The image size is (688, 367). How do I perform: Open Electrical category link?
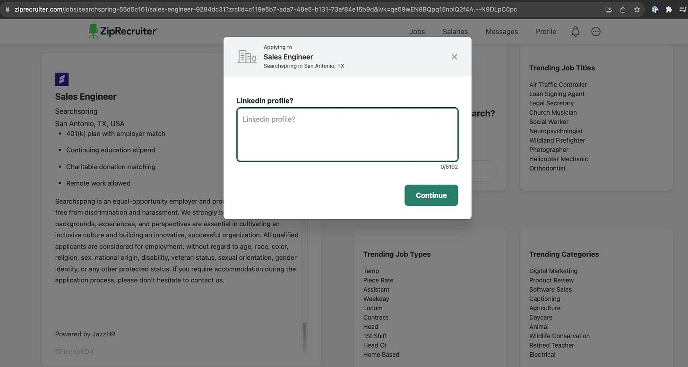(542, 354)
